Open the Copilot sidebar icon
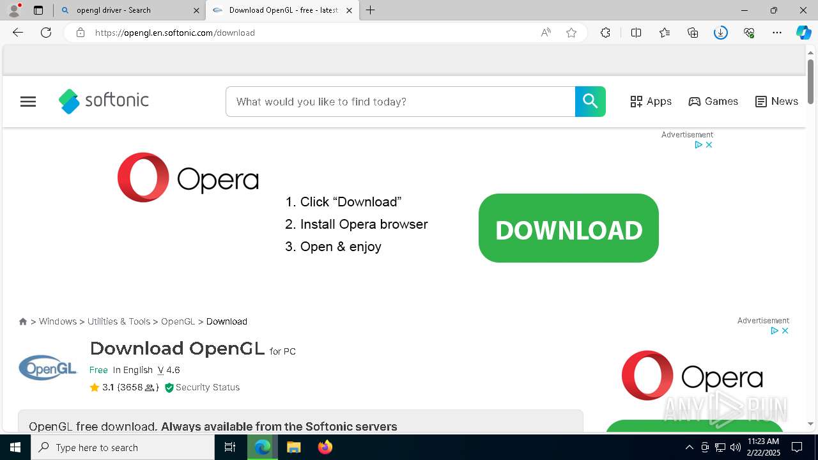Viewport: 818px width, 460px height. pos(804,33)
